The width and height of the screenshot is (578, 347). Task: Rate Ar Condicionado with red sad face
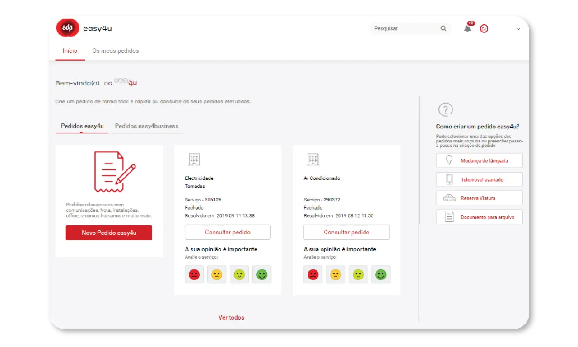(313, 274)
